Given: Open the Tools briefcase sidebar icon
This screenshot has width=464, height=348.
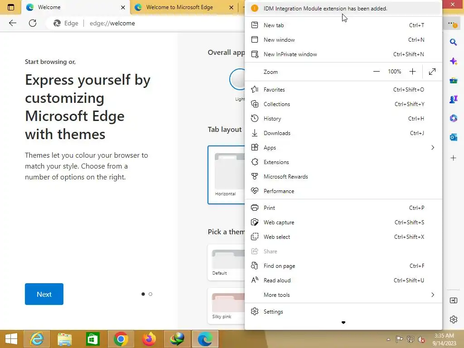Looking at the screenshot, I should 453,80.
